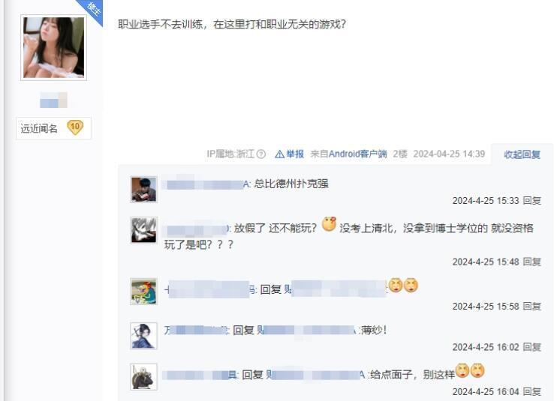Click the cartoon rooster avatar
The width and height of the screenshot is (554, 401).
[143, 292]
